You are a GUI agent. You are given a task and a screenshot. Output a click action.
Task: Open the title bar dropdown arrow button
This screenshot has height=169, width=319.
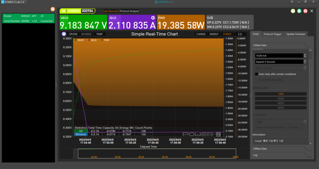(292, 2)
